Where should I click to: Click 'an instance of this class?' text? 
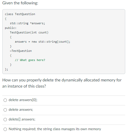click(x=24, y=86)
